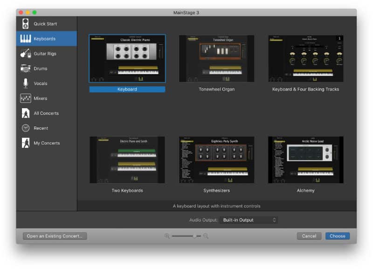This screenshot has width=373, height=269.
Task: Click the Synthesizers label text
Action: click(x=216, y=191)
